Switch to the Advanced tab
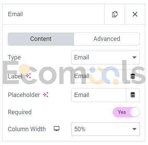148x145 pixels. [x=107, y=39]
